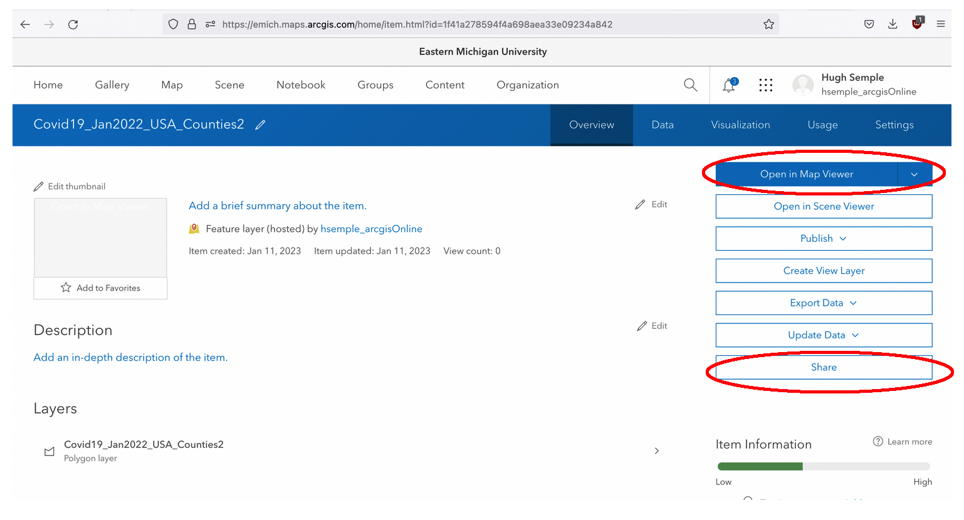Expand the Covid19_Jan2022_USA_Counties2 layer chevron
The width and height of the screenshot is (964, 520).
(x=657, y=451)
